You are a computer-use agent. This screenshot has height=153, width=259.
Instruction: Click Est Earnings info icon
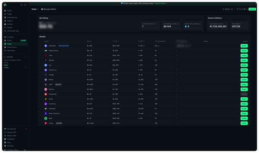[178, 24]
